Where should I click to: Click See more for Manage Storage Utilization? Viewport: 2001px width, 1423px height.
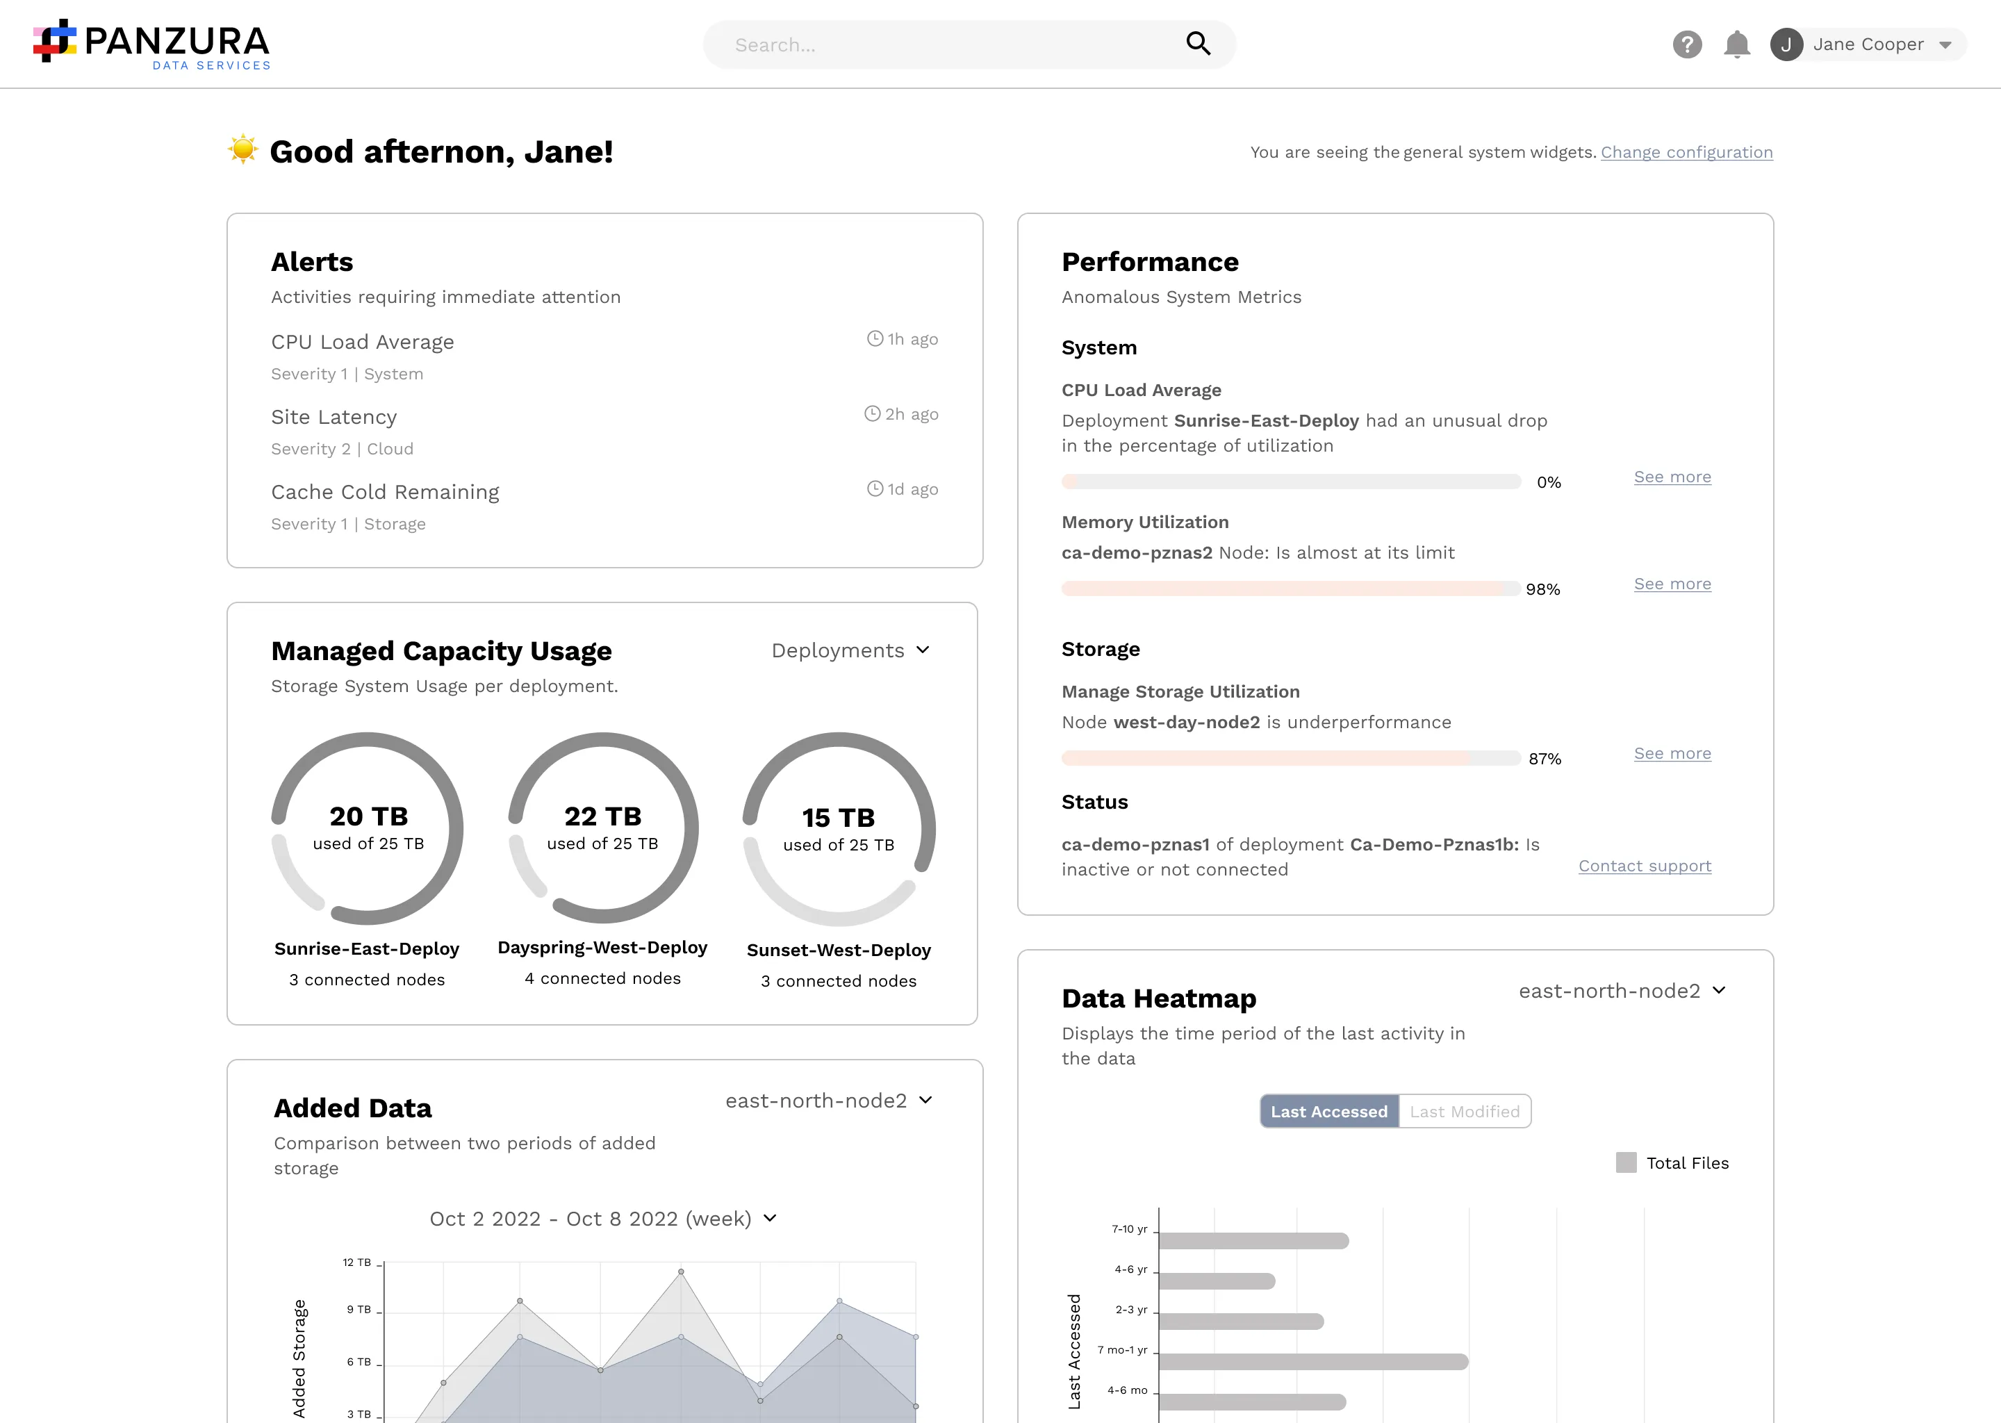pyautogui.click(x=1672, y=754)
